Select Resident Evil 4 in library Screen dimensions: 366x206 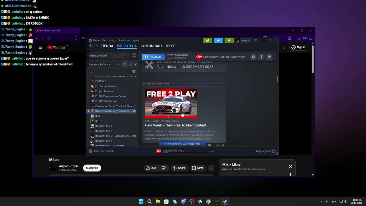point(104,141)
